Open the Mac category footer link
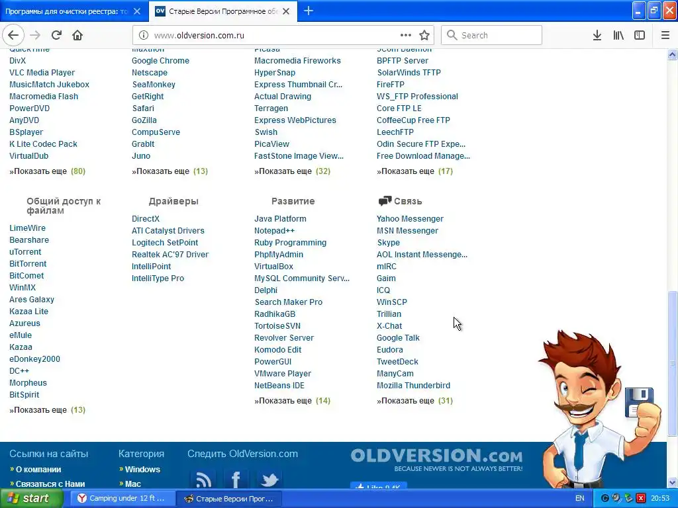Image resolution: width=678 pixels, height=508 pixels. click(132, 484)
